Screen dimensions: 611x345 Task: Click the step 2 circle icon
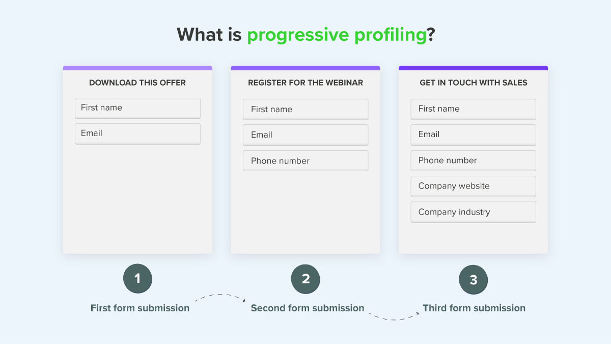coord(305,279)
